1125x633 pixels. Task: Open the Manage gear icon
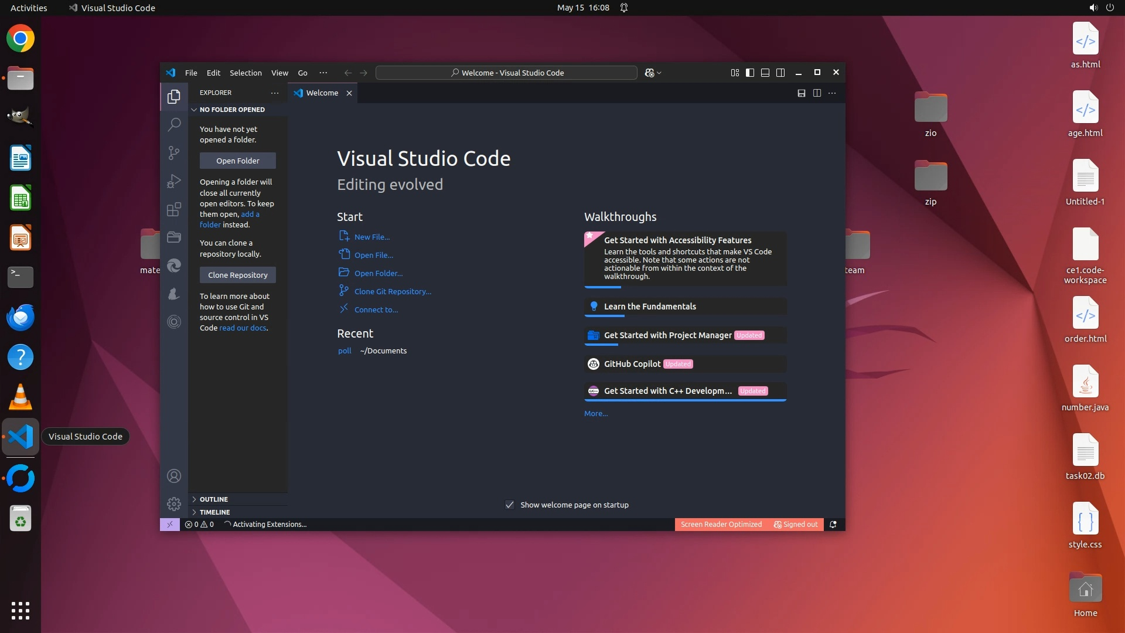point(174,504)
